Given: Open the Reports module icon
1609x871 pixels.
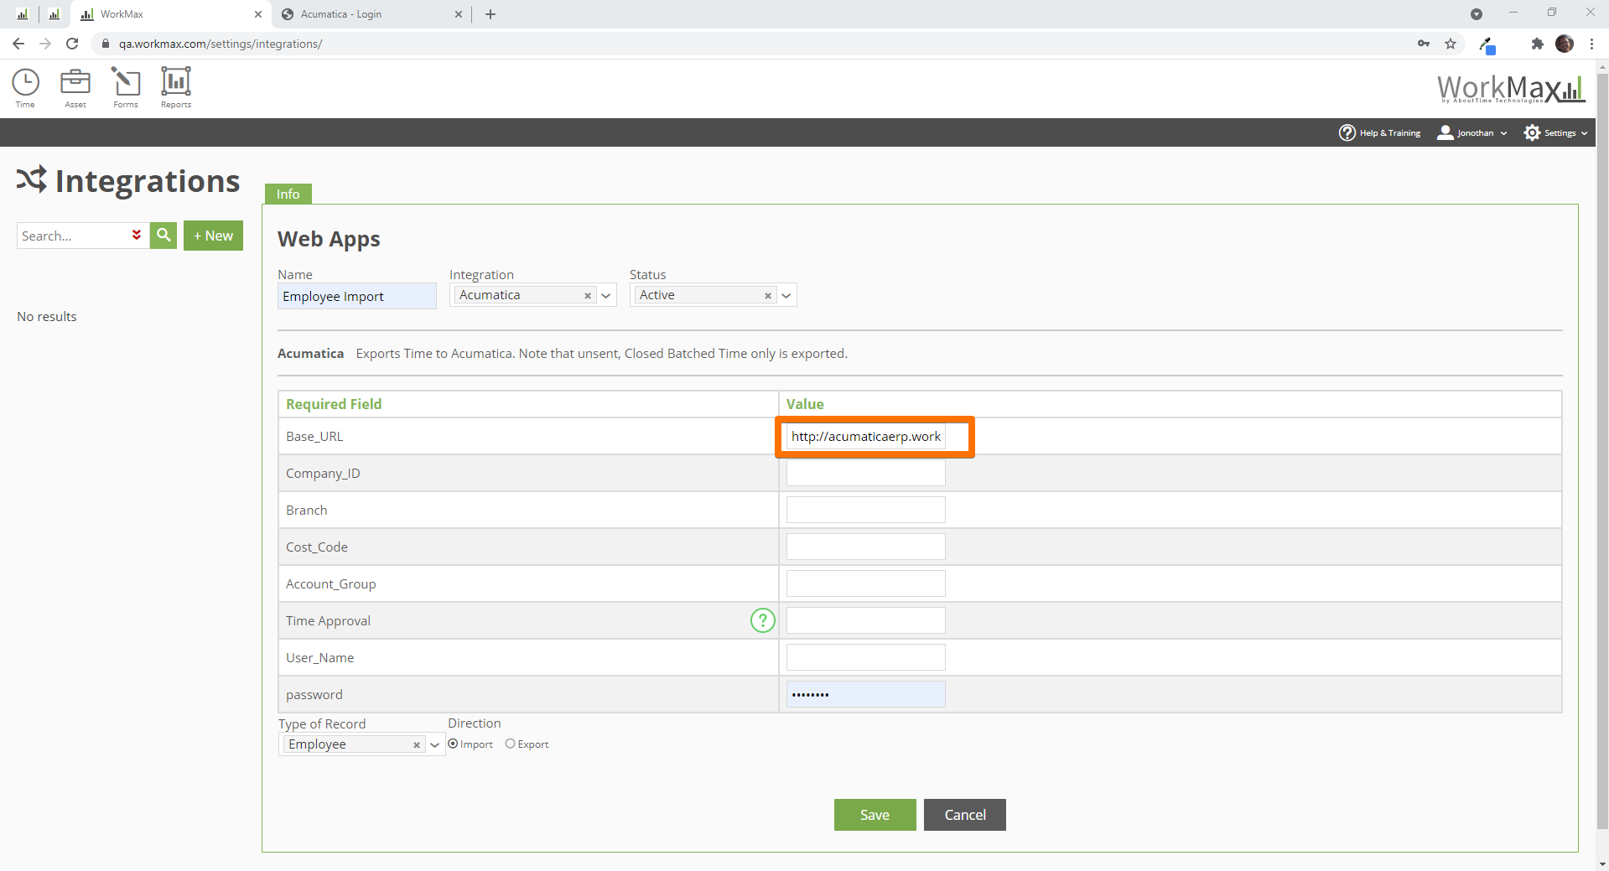Looking at the screenshot, I should 176,87.
